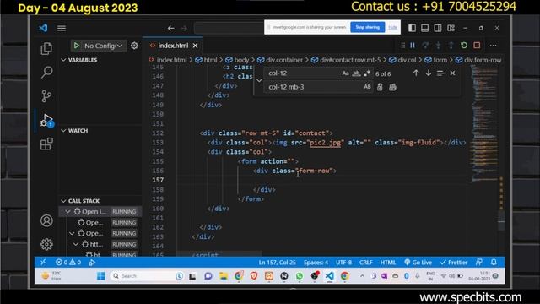Open the hamburger application menu
Screen dimensions: 540x304
pos(62,28)
